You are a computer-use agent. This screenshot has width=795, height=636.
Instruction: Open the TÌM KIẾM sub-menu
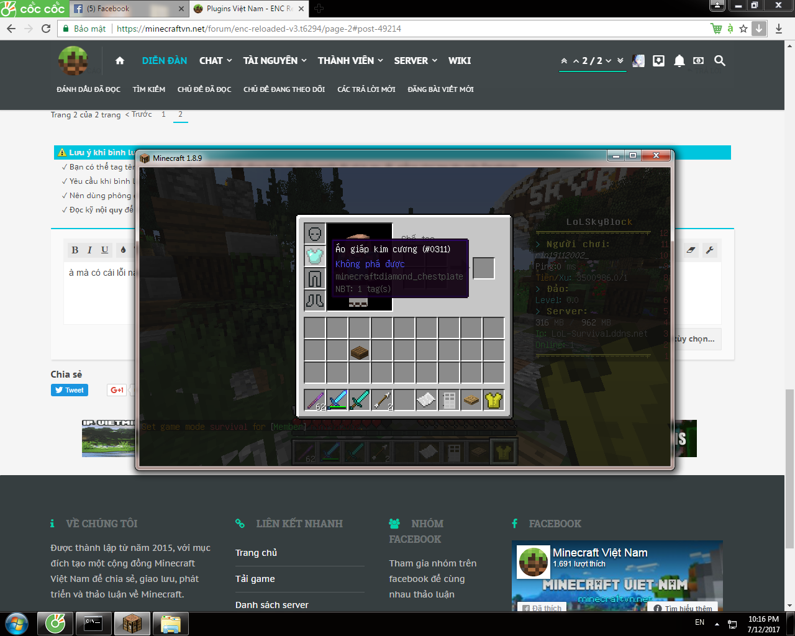pos(149,89)
